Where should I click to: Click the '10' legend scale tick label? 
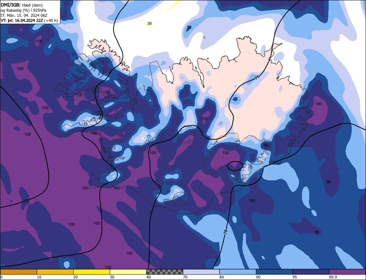click(39, 277)
